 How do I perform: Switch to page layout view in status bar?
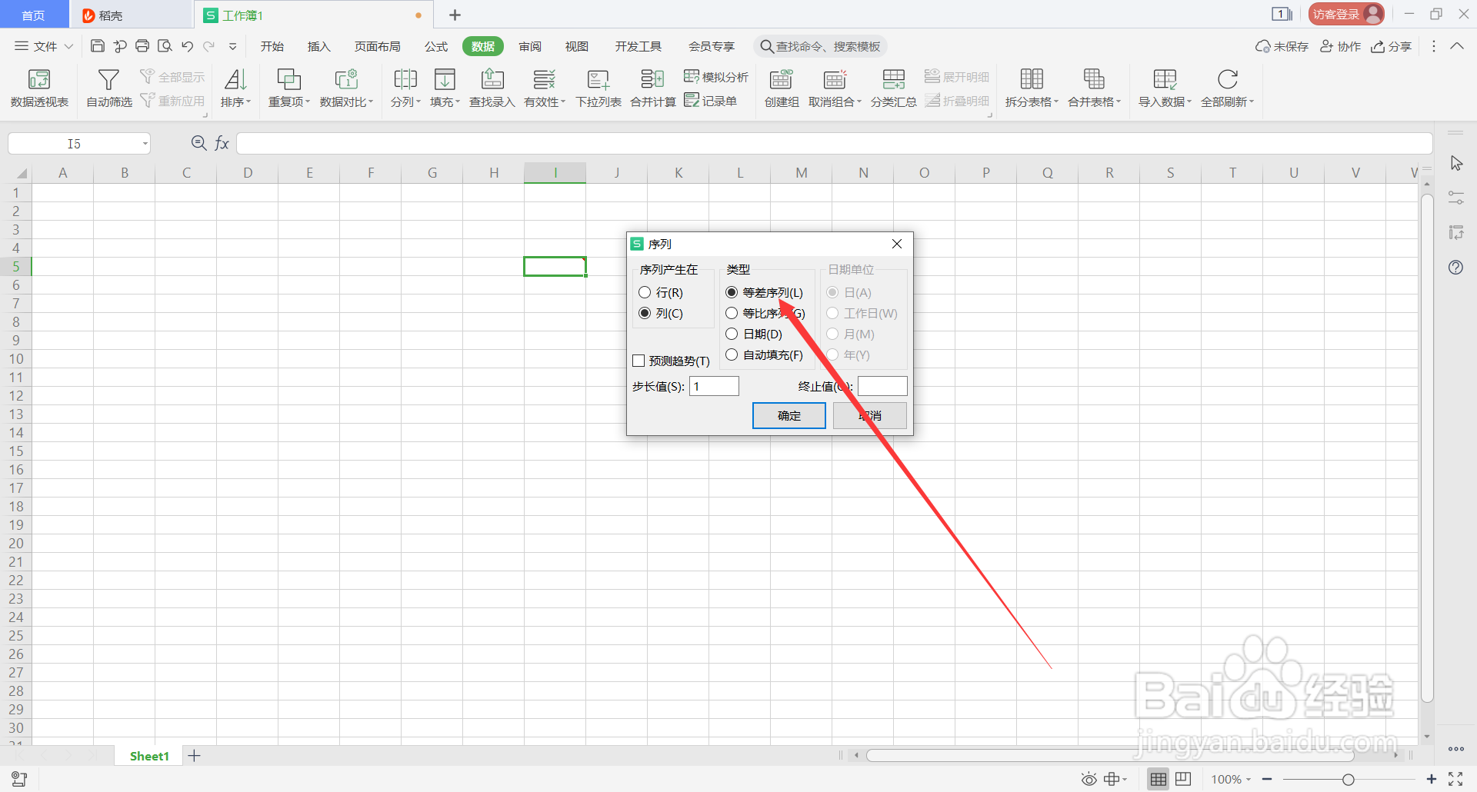[x=1183, y=779]
